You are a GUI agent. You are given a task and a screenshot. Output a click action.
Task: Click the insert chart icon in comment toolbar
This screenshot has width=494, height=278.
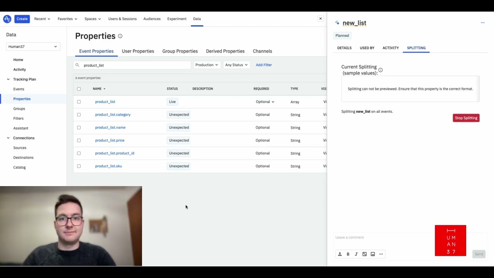pos(364,254)
